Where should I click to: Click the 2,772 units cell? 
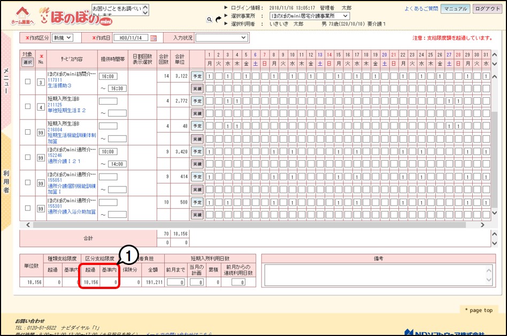pyautogui.click(x=181, y=101)
